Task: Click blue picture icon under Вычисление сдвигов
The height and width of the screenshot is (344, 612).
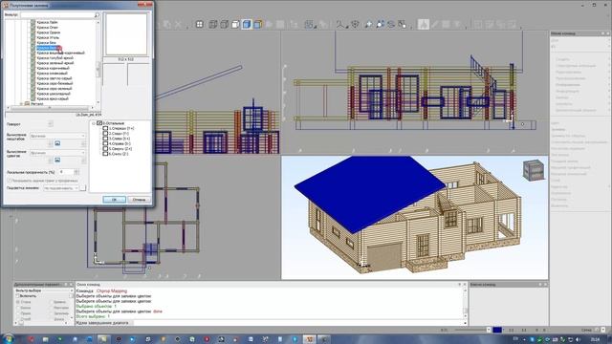Action: (x=57, y=161)
